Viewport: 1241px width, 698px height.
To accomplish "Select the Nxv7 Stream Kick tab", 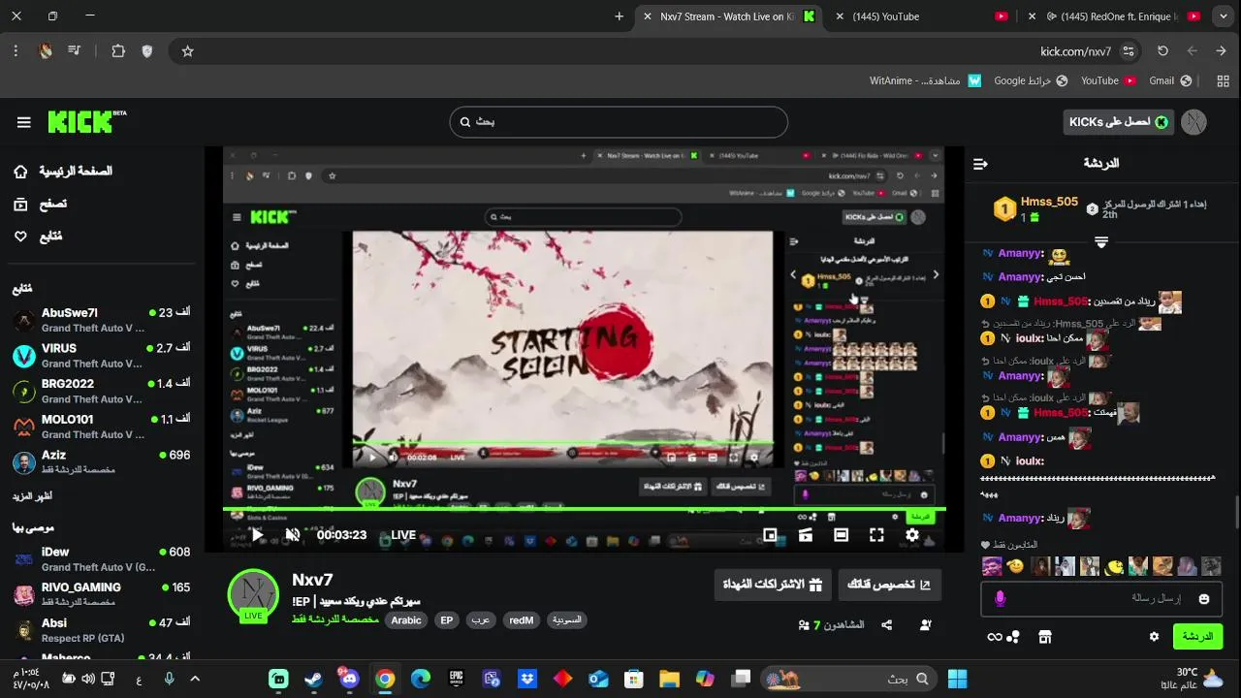I will [x=728, y=16].
